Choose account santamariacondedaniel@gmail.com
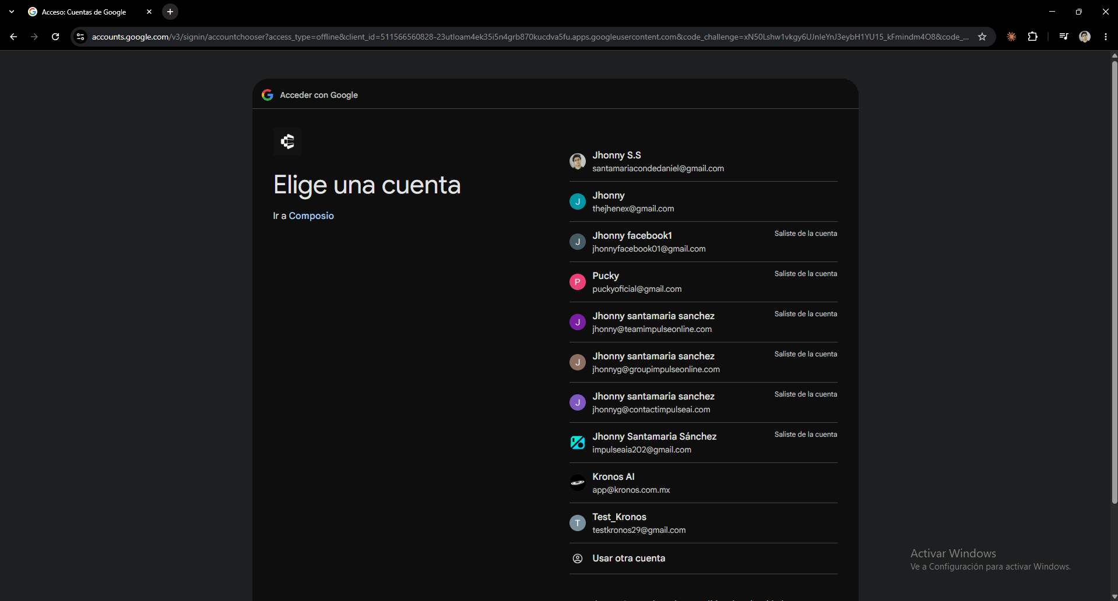This screenshot has width=1118, height=601. point(703,161)
